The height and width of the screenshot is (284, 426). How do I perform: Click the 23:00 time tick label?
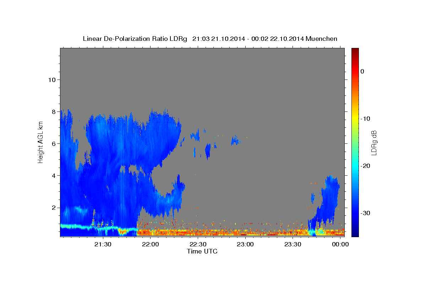click(245, 244)
